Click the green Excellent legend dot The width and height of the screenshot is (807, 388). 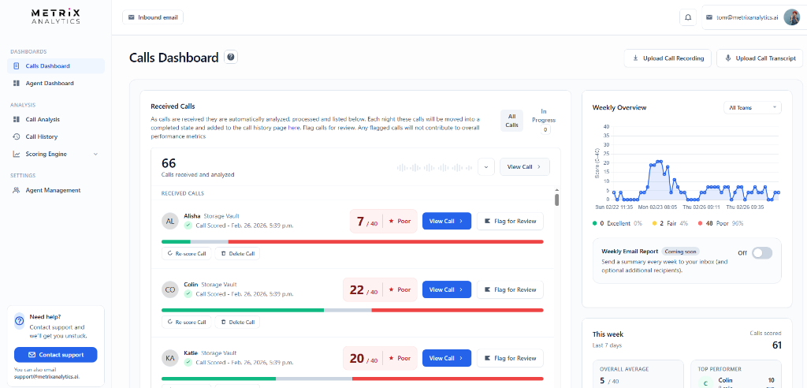(595, 224)
